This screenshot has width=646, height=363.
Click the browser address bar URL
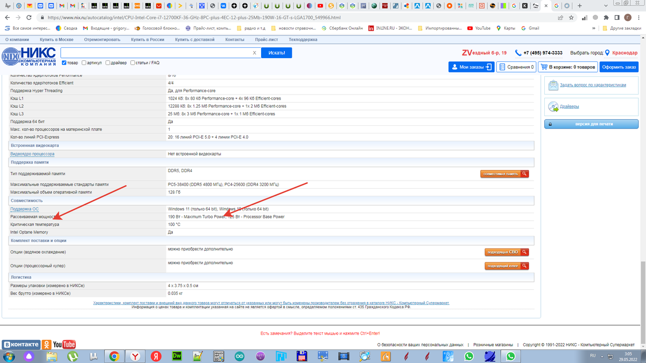(x=194, y=17)
